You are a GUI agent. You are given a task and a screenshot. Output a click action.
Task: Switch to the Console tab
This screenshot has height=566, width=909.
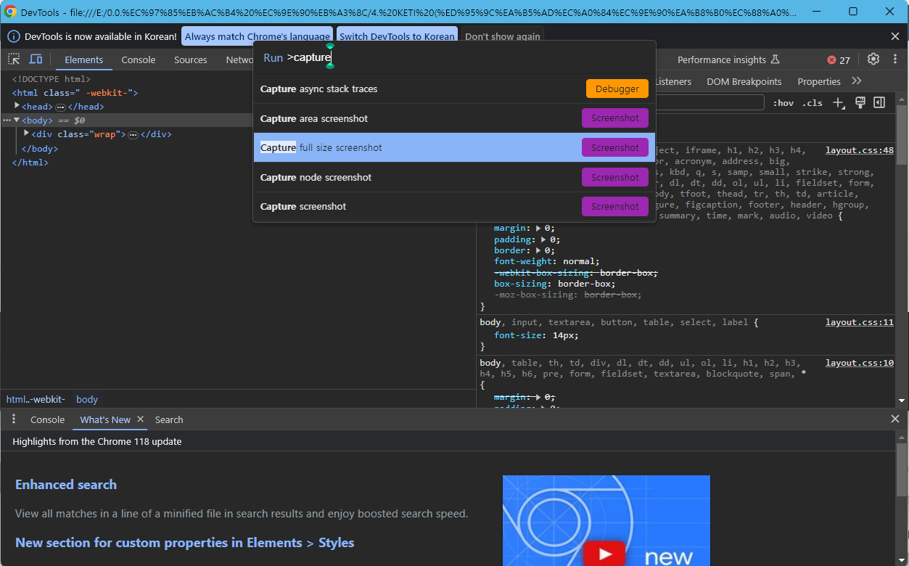click(x=139, y=60)
